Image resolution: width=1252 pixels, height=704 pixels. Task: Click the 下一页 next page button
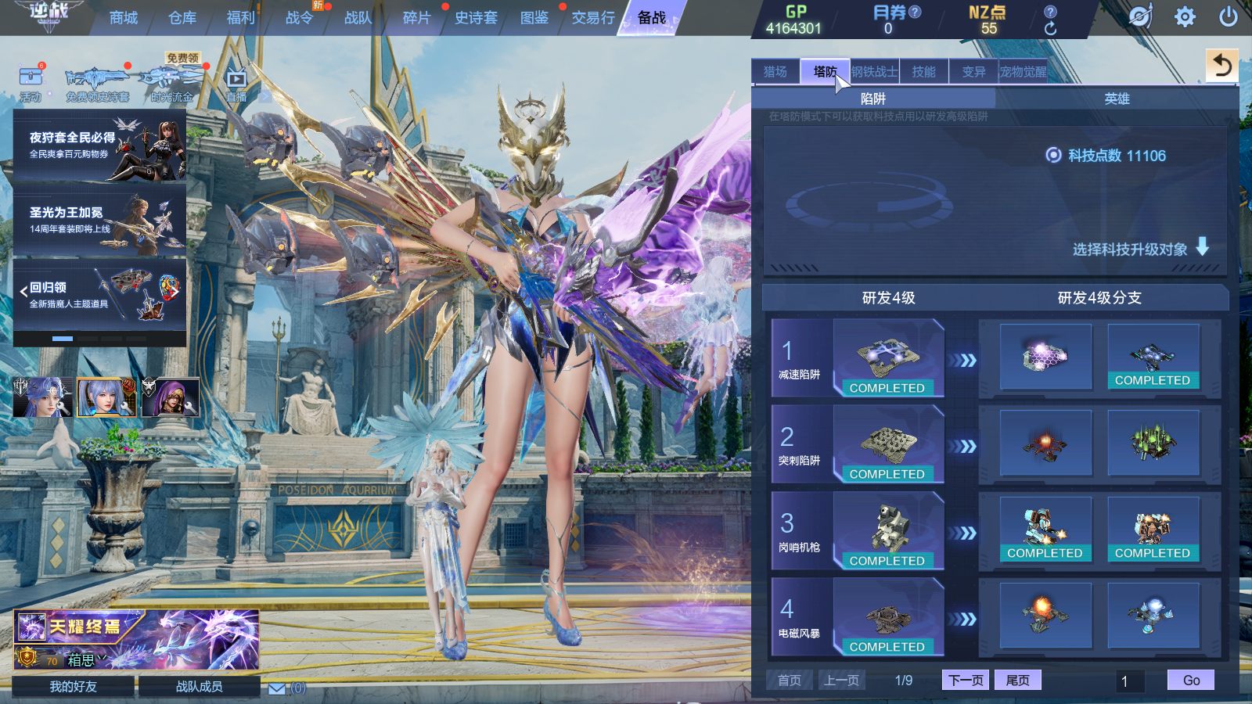(966, 681)
